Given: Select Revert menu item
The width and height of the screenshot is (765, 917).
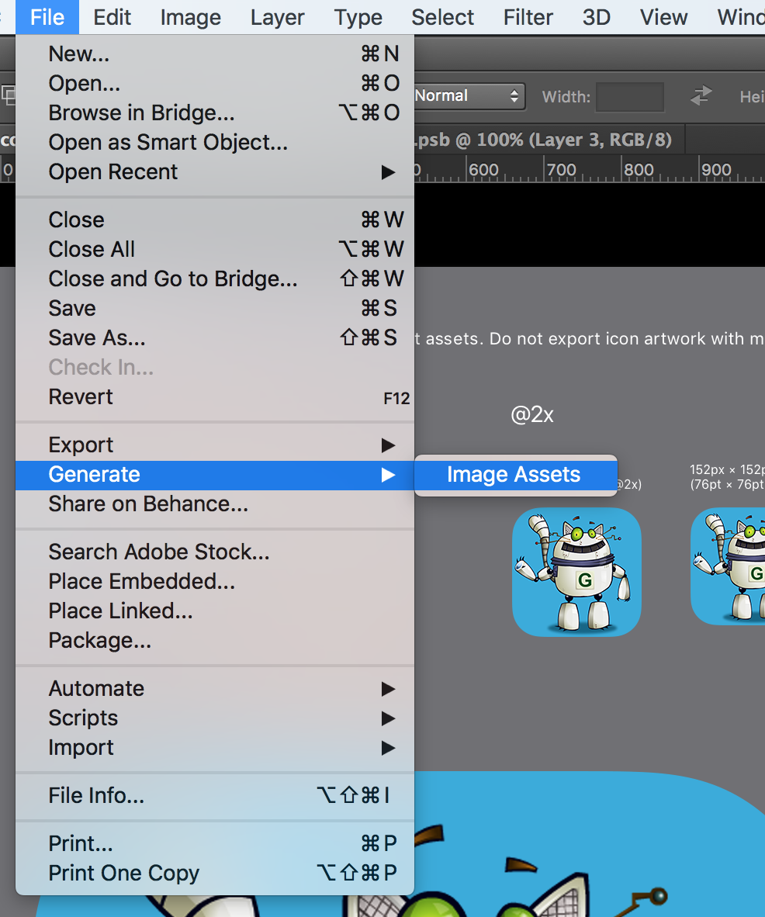Looking at the screenshot, I should click(215, 396).
